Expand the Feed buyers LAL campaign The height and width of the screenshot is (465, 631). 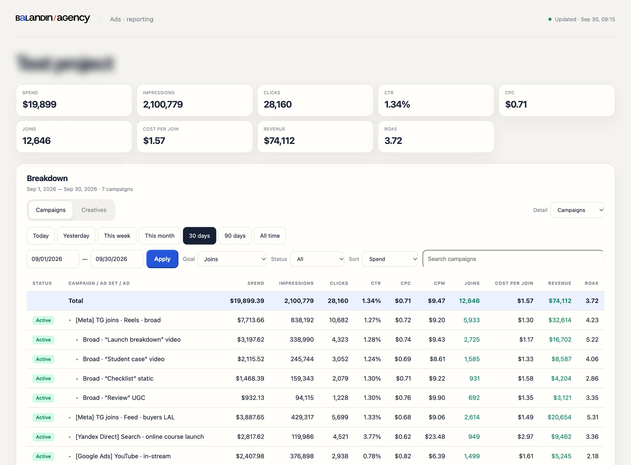tap(70, 418)
